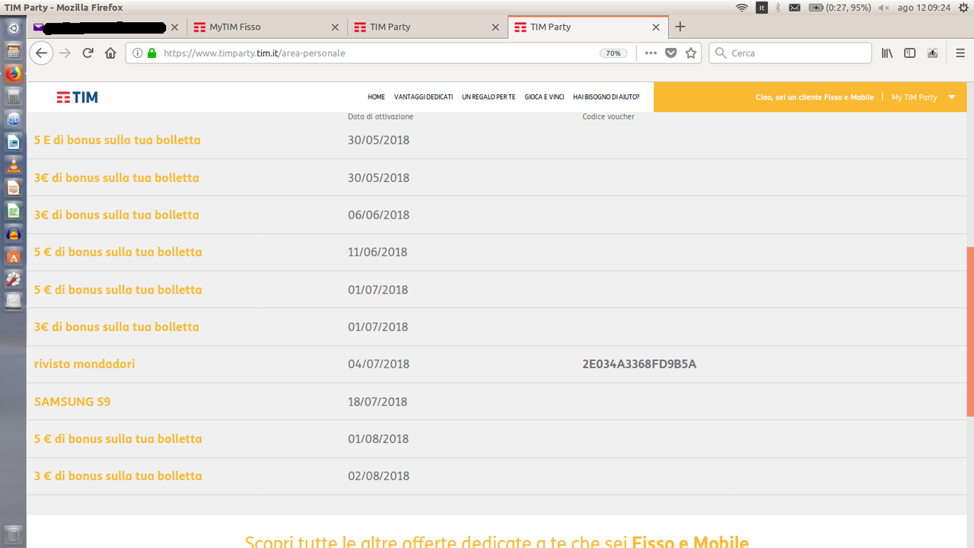Open the Firefox Library icon
This screenshot has width=974, height=548.
[x=887, y=53]
